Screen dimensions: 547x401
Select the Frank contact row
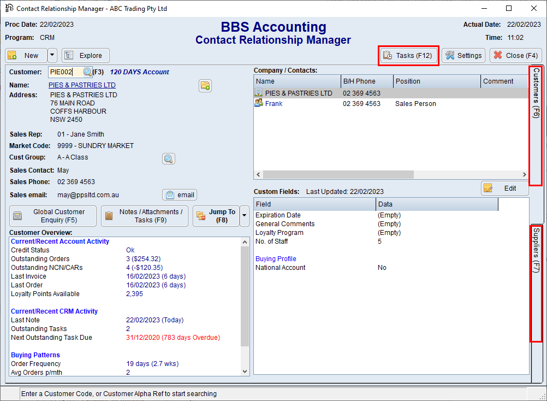pyautogui.click(x=273, y=104)
